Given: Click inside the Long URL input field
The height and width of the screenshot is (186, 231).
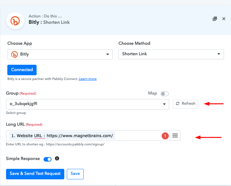Looking at the screenshot, I should pyautogui.click(x=88, y=136).
